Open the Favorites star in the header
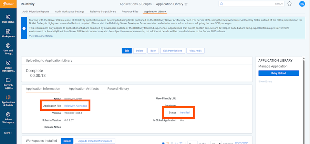 [x=289, y=4]
